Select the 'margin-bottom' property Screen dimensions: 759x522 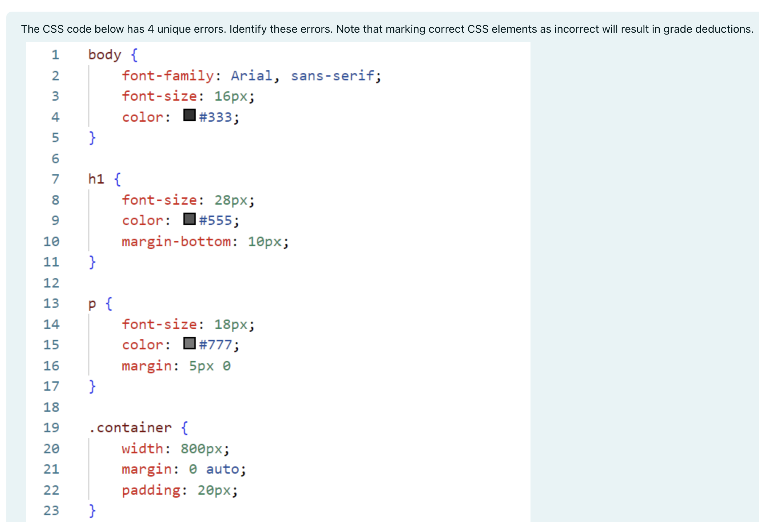click(x=176, y=242)
